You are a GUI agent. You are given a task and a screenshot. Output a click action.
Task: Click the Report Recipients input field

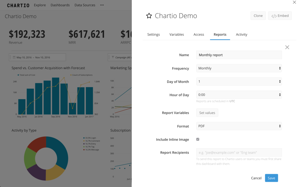(239, 153)
